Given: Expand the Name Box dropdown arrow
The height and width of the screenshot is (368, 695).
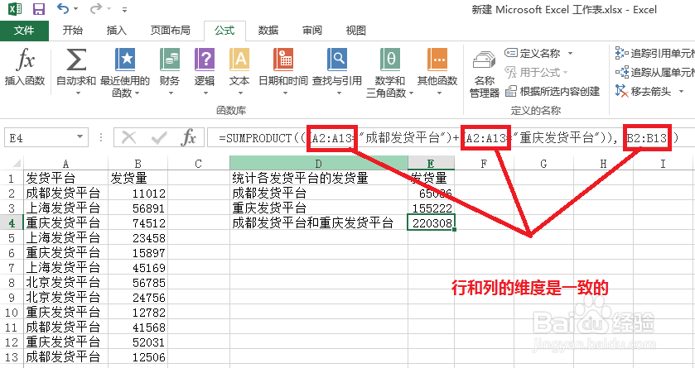Looking at the screenshot, I should click(x=80, y=136).
